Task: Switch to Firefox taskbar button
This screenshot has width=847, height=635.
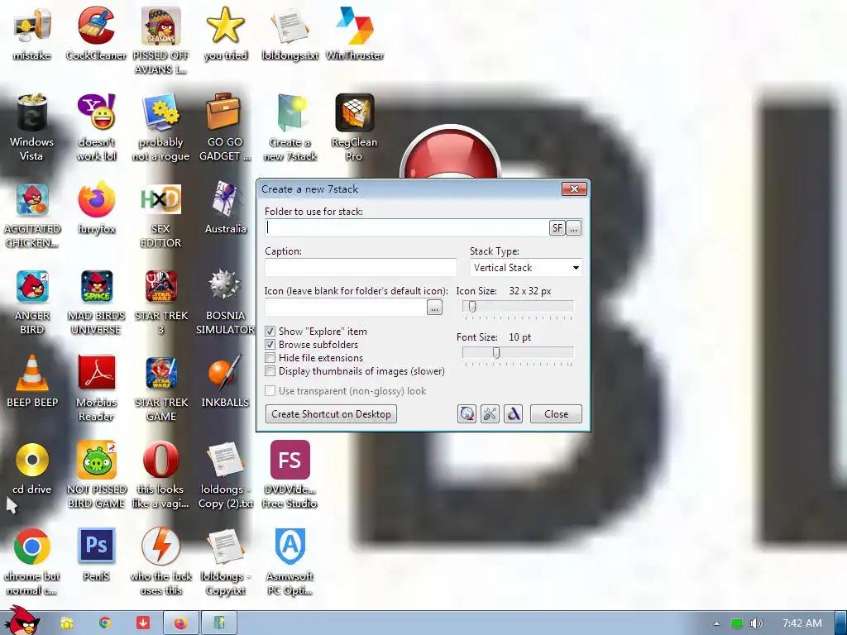Action: (181, 623)
